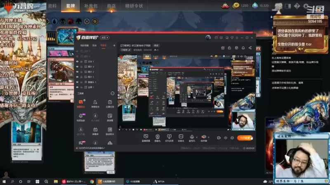Expand microphone options arrow beside 麦克风

[x=197, y=137]
